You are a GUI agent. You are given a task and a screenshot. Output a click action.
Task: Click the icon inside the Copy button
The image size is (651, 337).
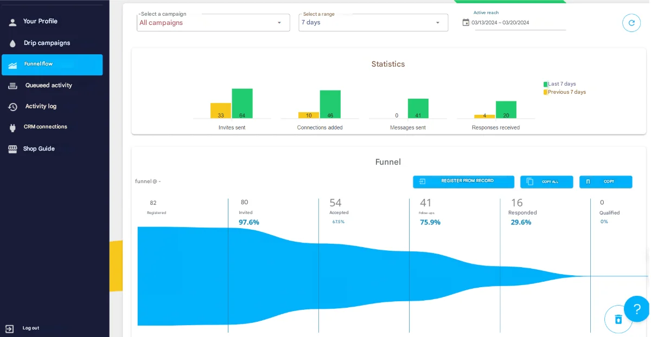588,182
